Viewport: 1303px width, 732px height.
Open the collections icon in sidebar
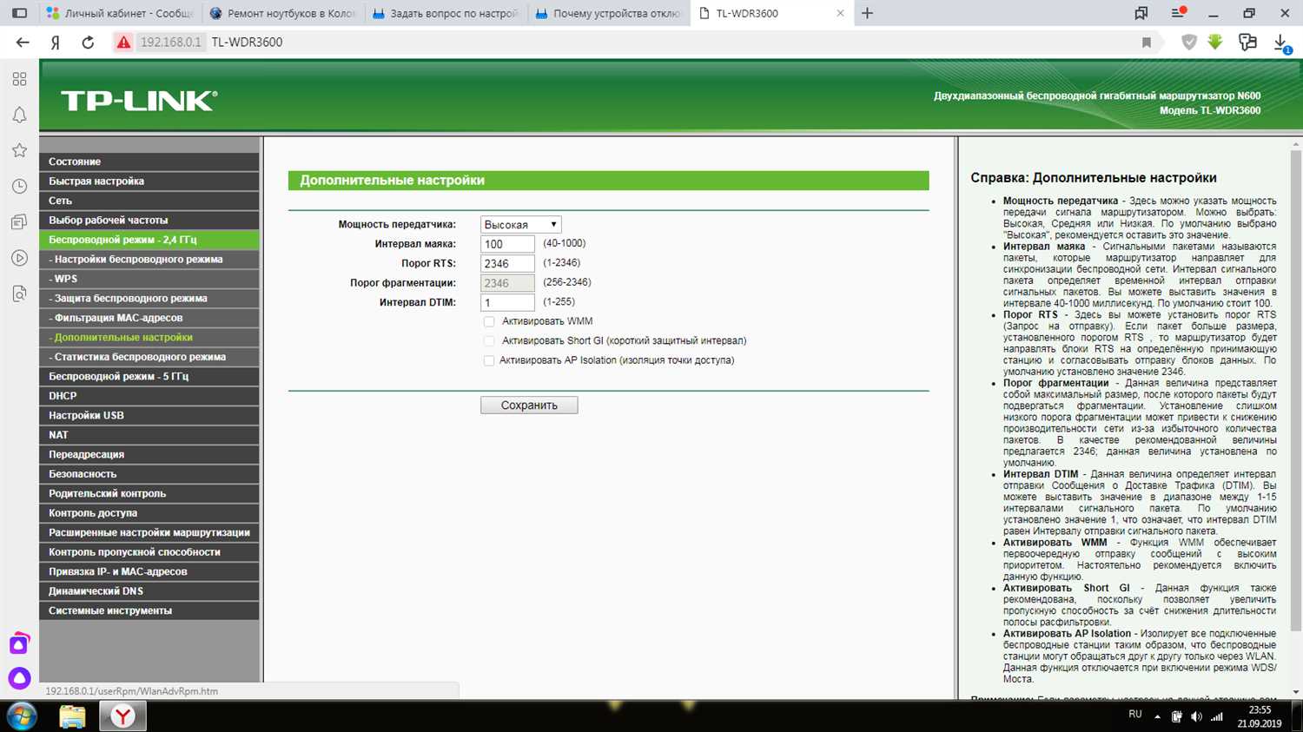coord(19,222)
